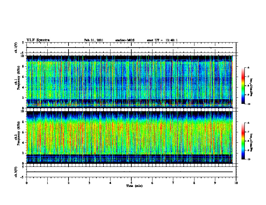Click the 2 kHz tick label on ch.2 axis
The height and width of the screenshot is (205, 266).
24,153
